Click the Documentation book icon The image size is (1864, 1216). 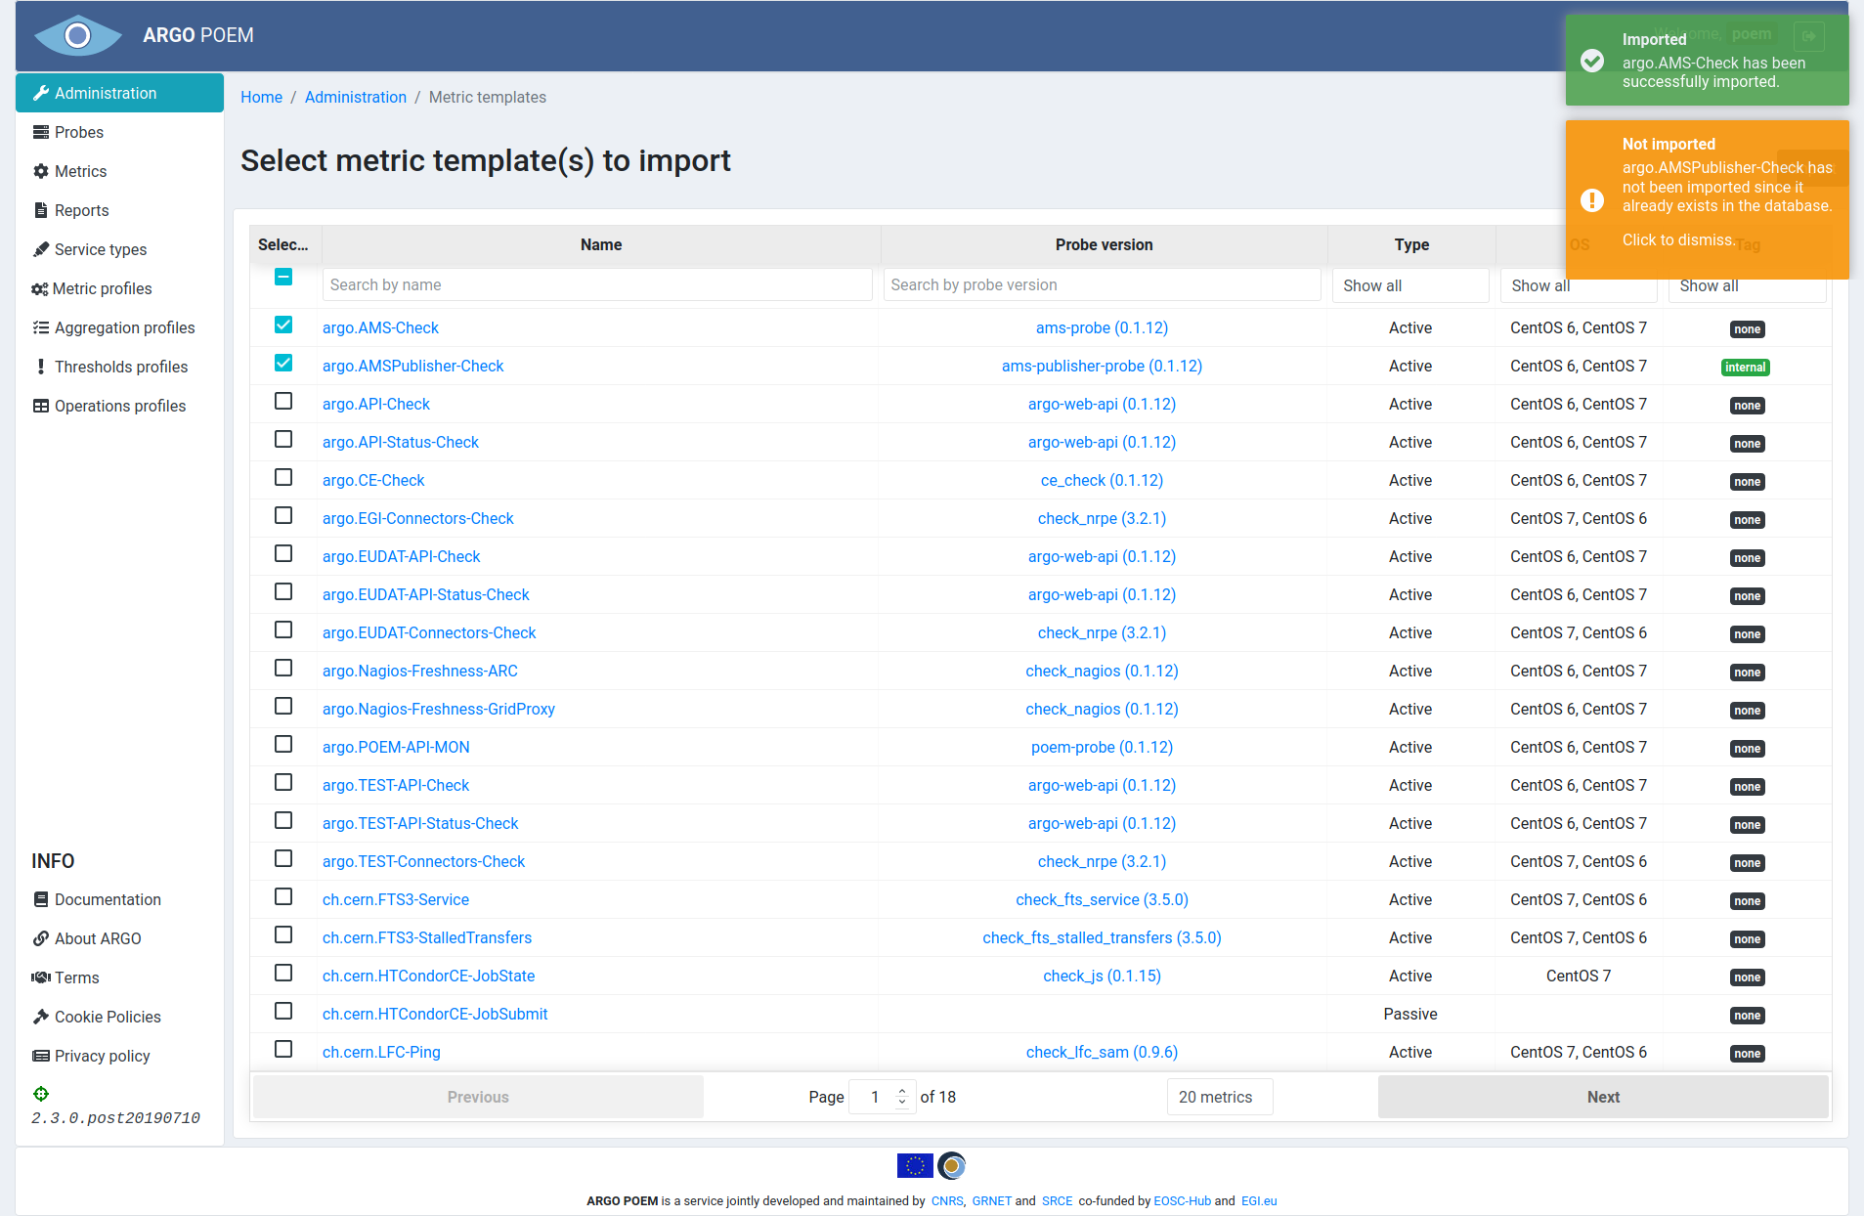tap(41, 899)
